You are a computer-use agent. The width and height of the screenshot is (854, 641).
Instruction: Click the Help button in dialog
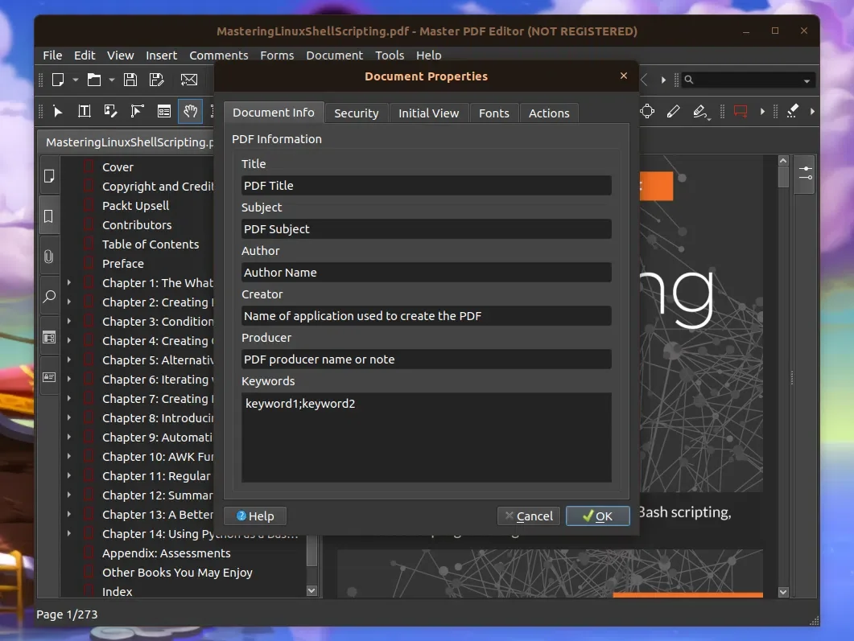[255, 516]
